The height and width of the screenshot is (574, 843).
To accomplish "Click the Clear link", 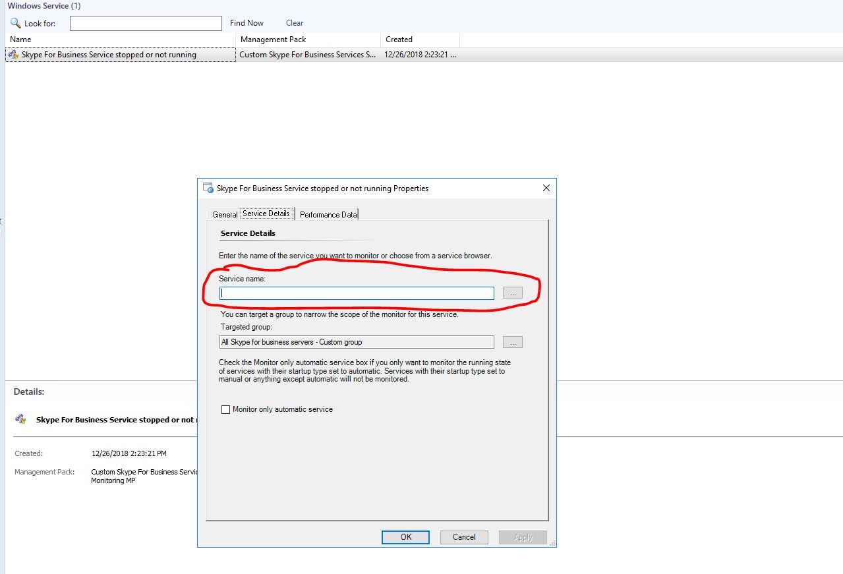I will 295,23.
